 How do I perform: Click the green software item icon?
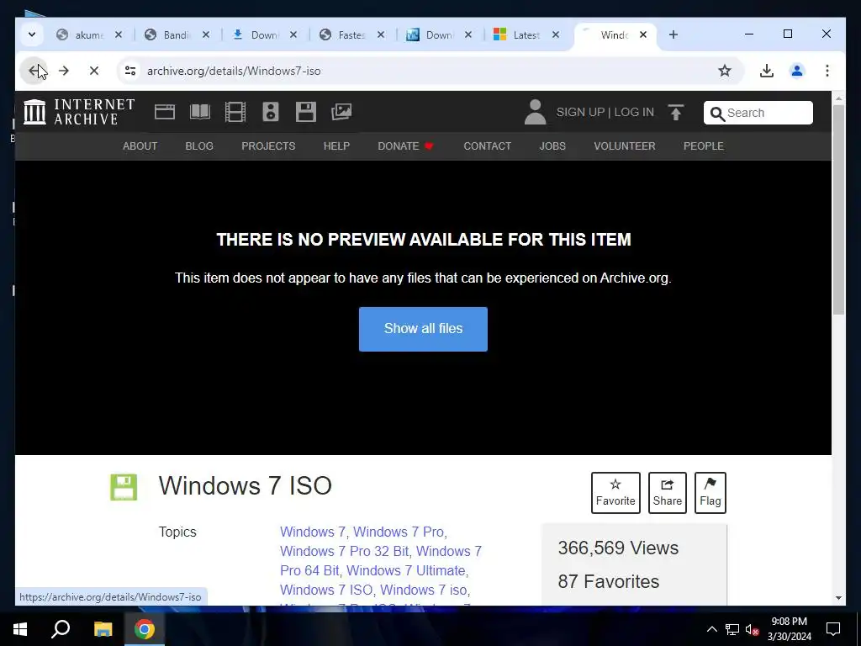tap(124, 487)
